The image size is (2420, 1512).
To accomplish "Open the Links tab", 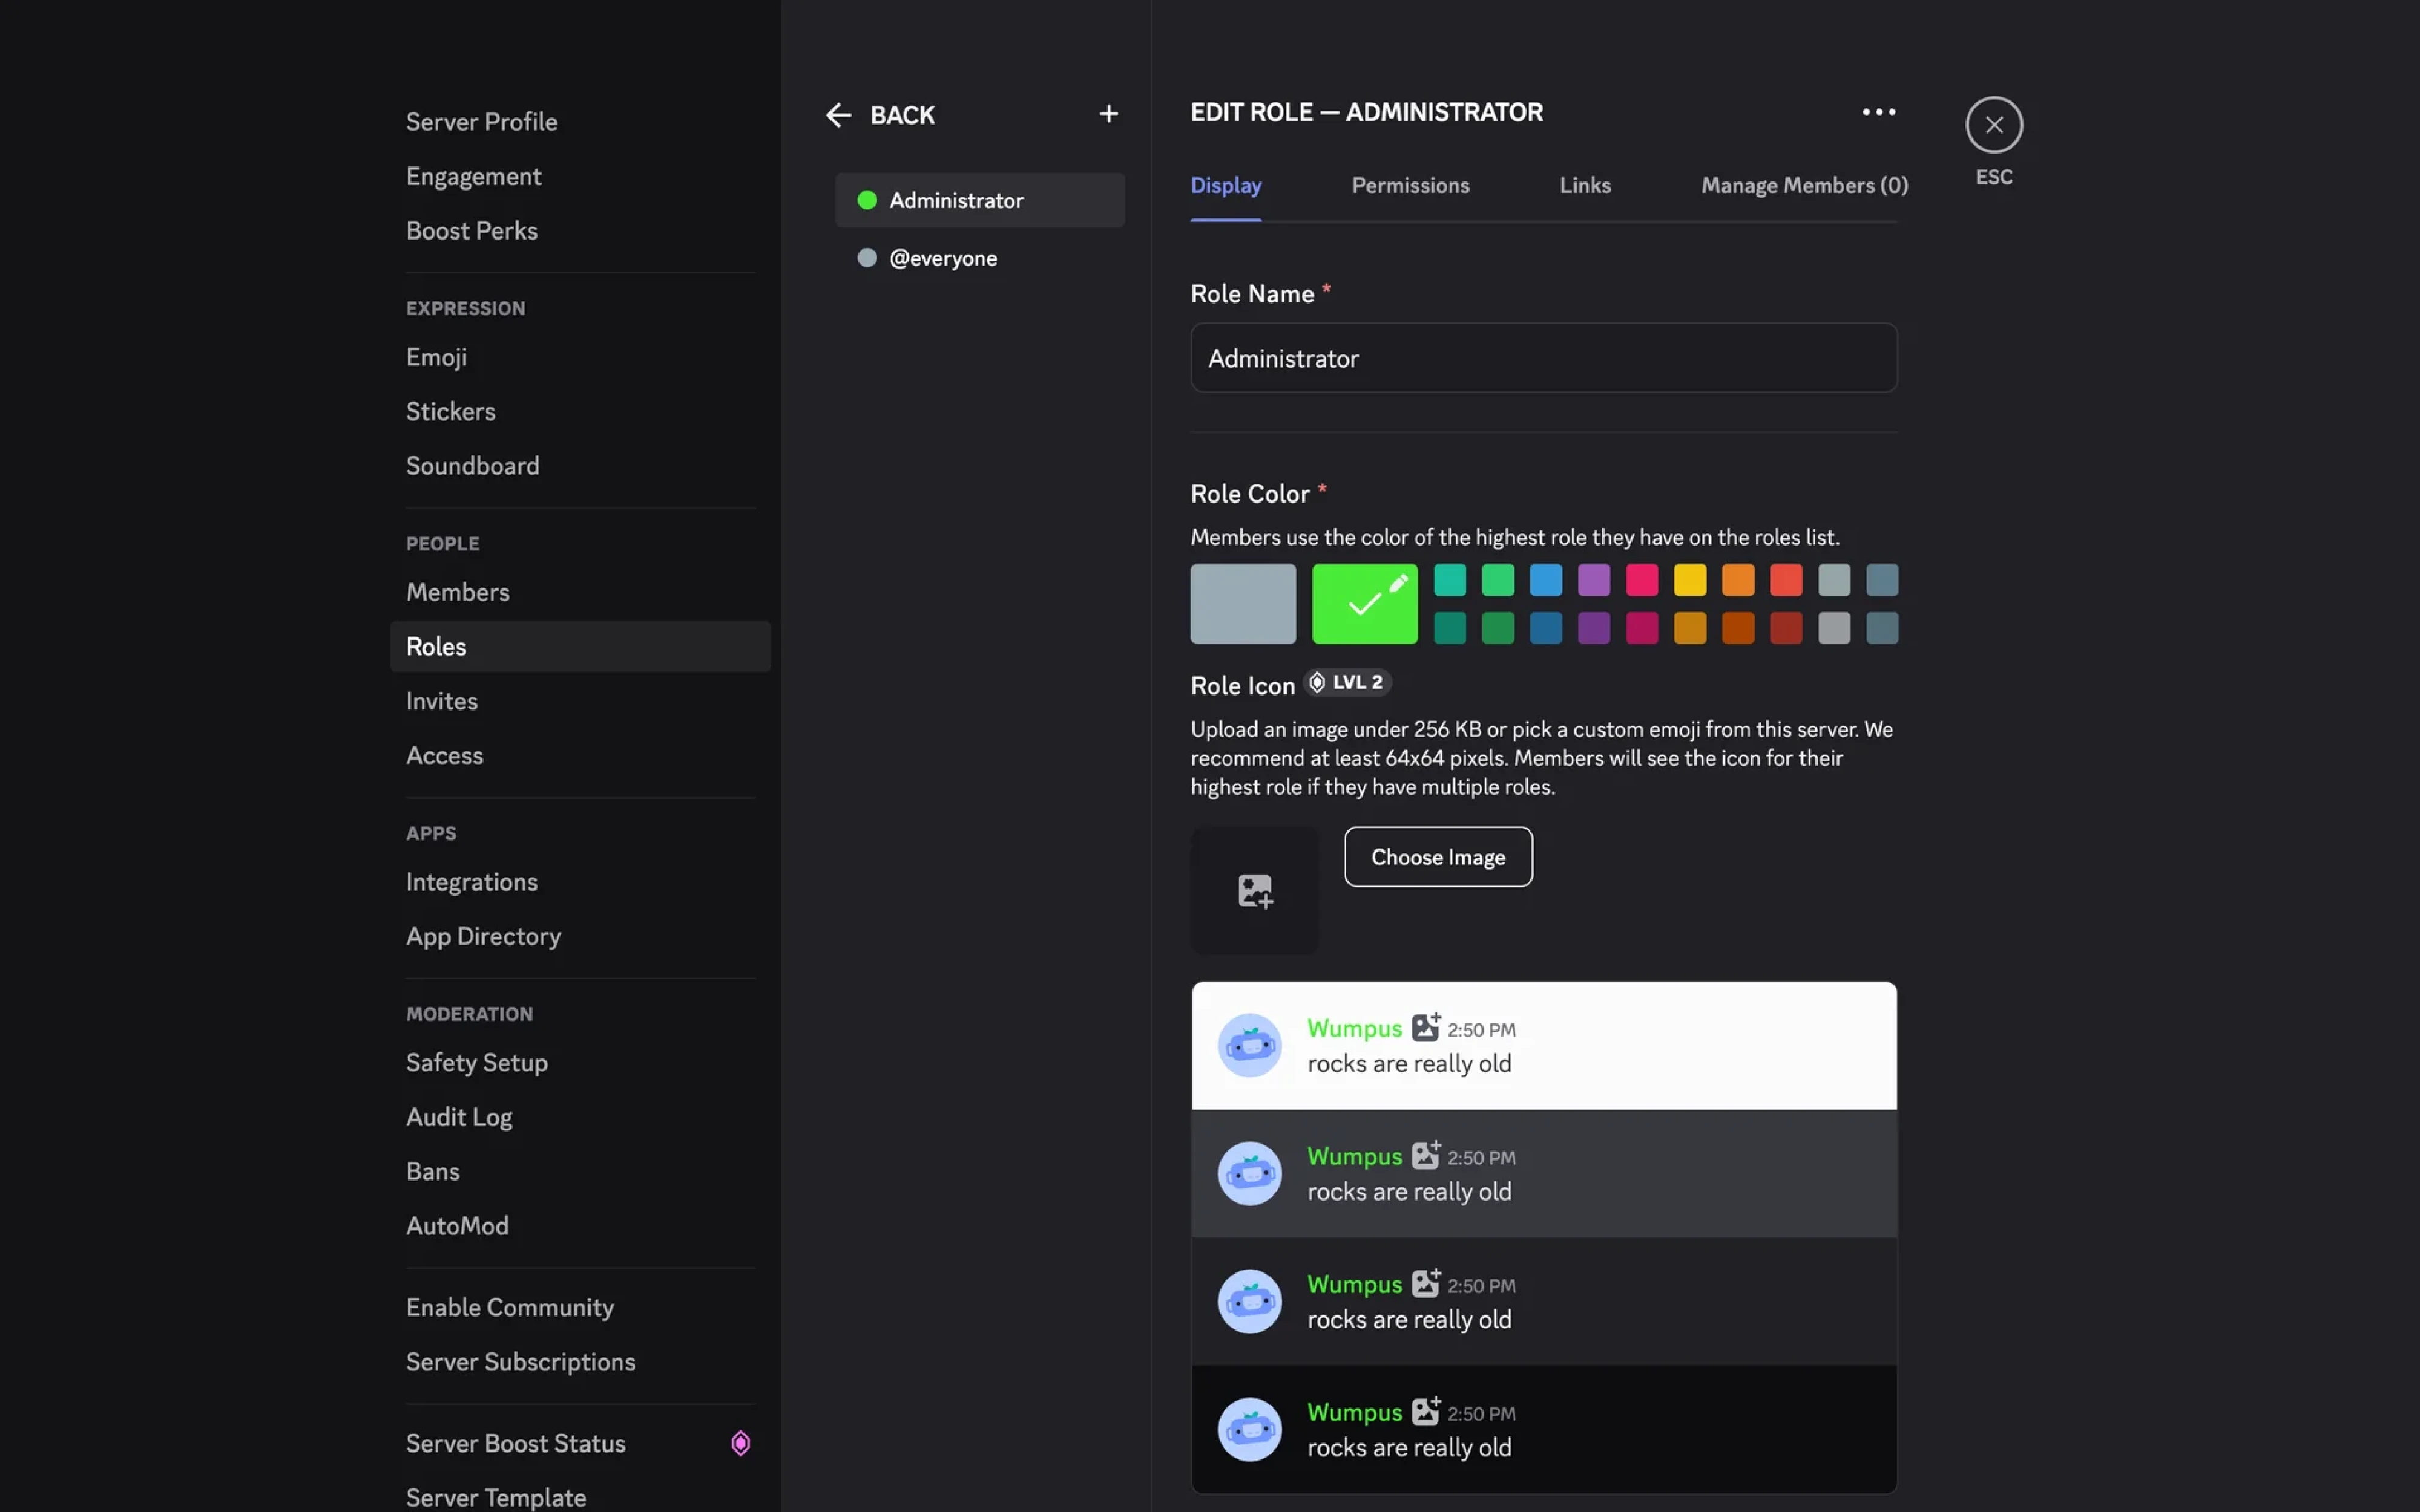I will point(1585,186).
